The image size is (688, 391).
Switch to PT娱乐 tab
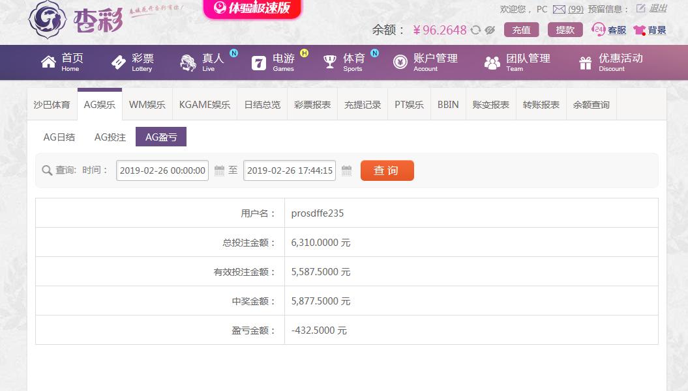(409, 105)
